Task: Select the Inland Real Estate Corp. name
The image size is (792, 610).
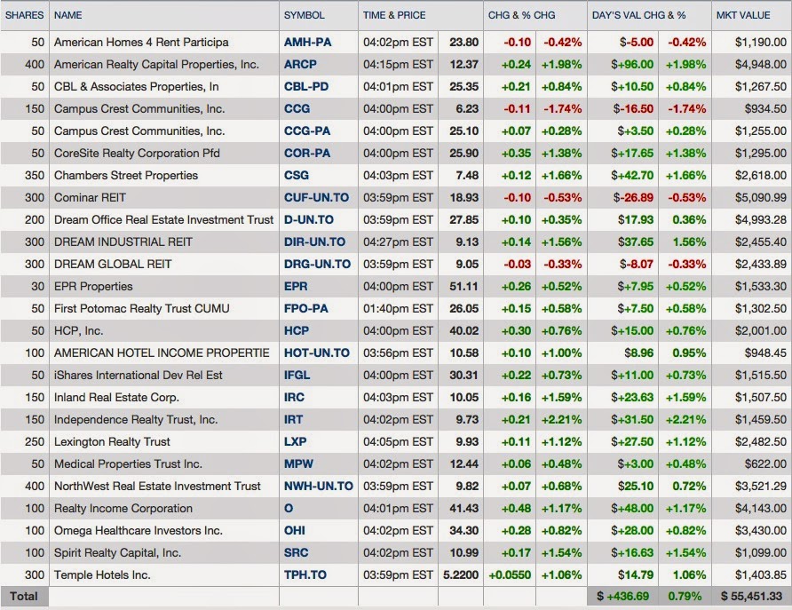Action: (116, 398)
